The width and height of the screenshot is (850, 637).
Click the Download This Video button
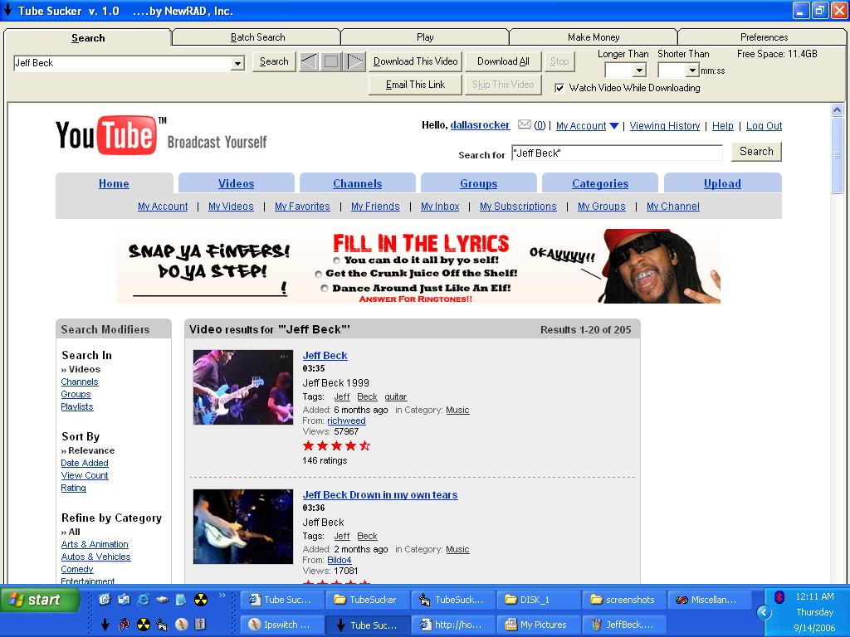pyautogui.click(x=416, y=61)
